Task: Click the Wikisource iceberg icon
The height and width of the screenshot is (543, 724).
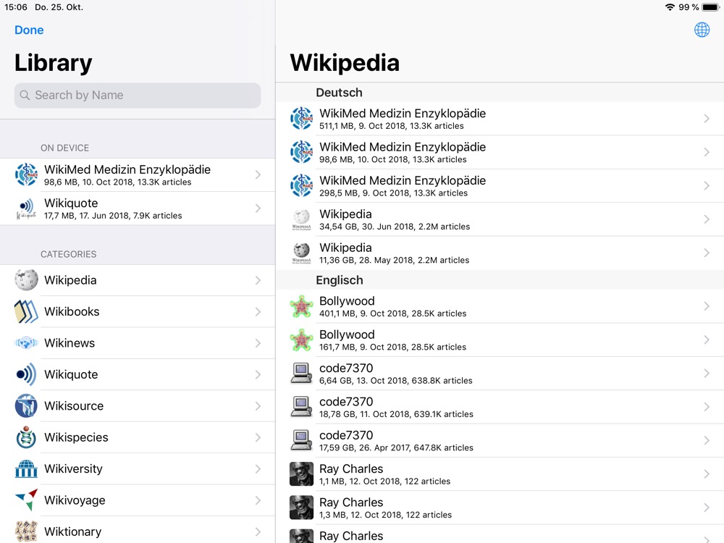Action: coord(26,406)
